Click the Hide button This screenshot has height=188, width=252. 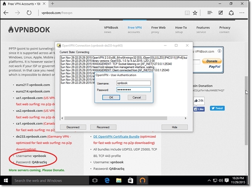pos(175,127)
